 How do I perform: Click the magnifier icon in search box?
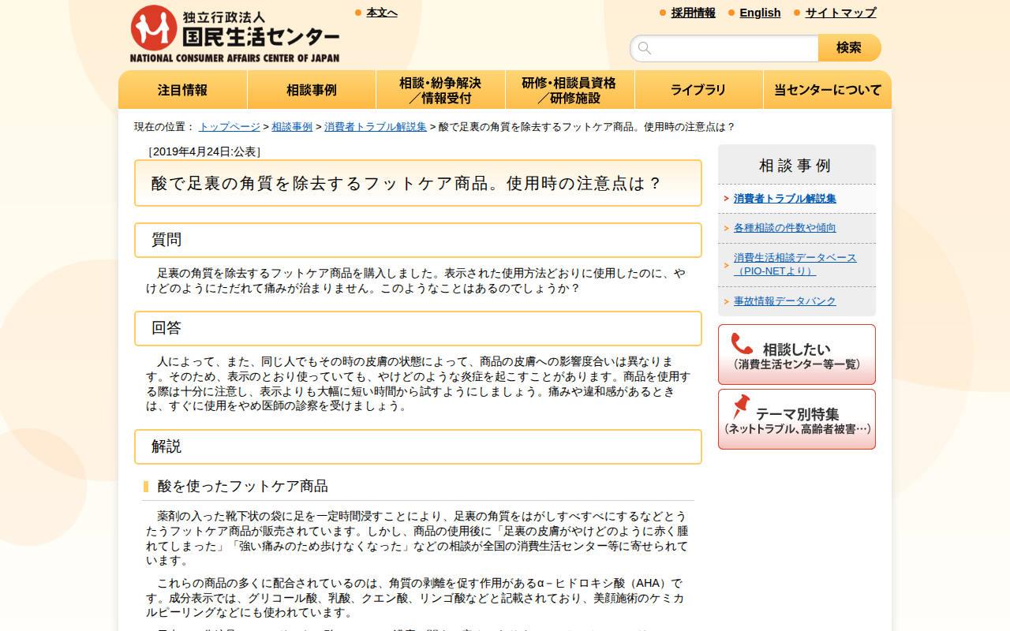645,48
